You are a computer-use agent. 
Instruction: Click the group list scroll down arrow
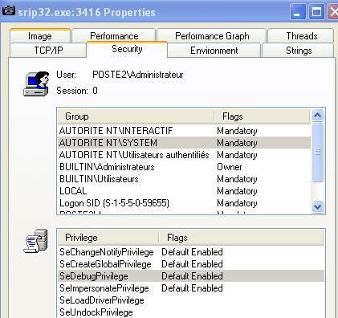317,206
